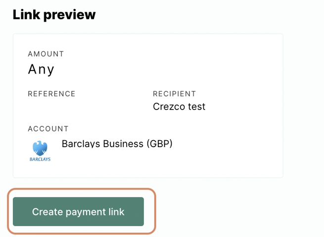The height and width of the screenshot is (237, 324).
Task: Click the Link preview heading
Action: point(54,15)
